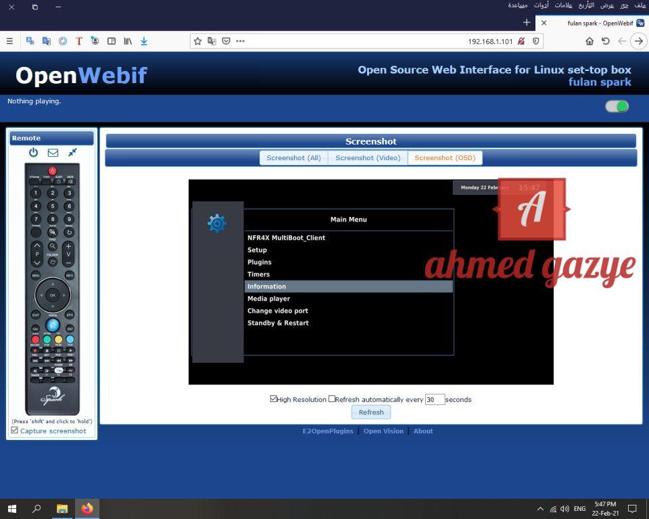Click the light blue color button on remote

(x=70, y=339)
